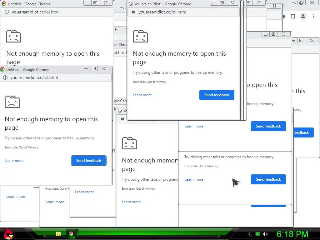Open Learn more in bottom-center error window

coord(131,202)
